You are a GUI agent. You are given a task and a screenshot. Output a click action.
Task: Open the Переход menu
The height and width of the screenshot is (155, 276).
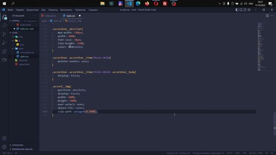pos(53,10)
